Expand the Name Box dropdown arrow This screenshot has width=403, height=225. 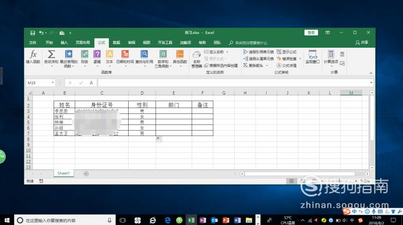click(52, 83)
